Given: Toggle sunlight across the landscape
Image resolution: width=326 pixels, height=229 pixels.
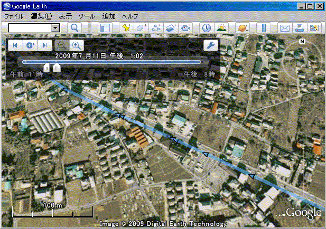Looking at the screenshot, I should click(x=221, y=28).
